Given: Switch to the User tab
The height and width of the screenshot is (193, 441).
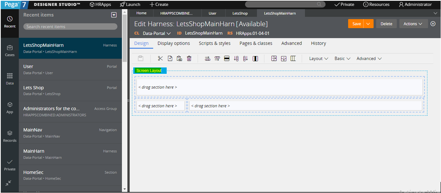Looking at the screenshot, I should coord(213,13).
